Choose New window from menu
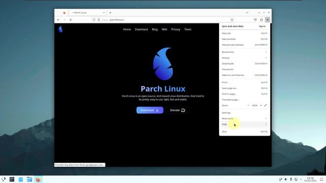Screen dimensions: 326x183 pos(244,39)
